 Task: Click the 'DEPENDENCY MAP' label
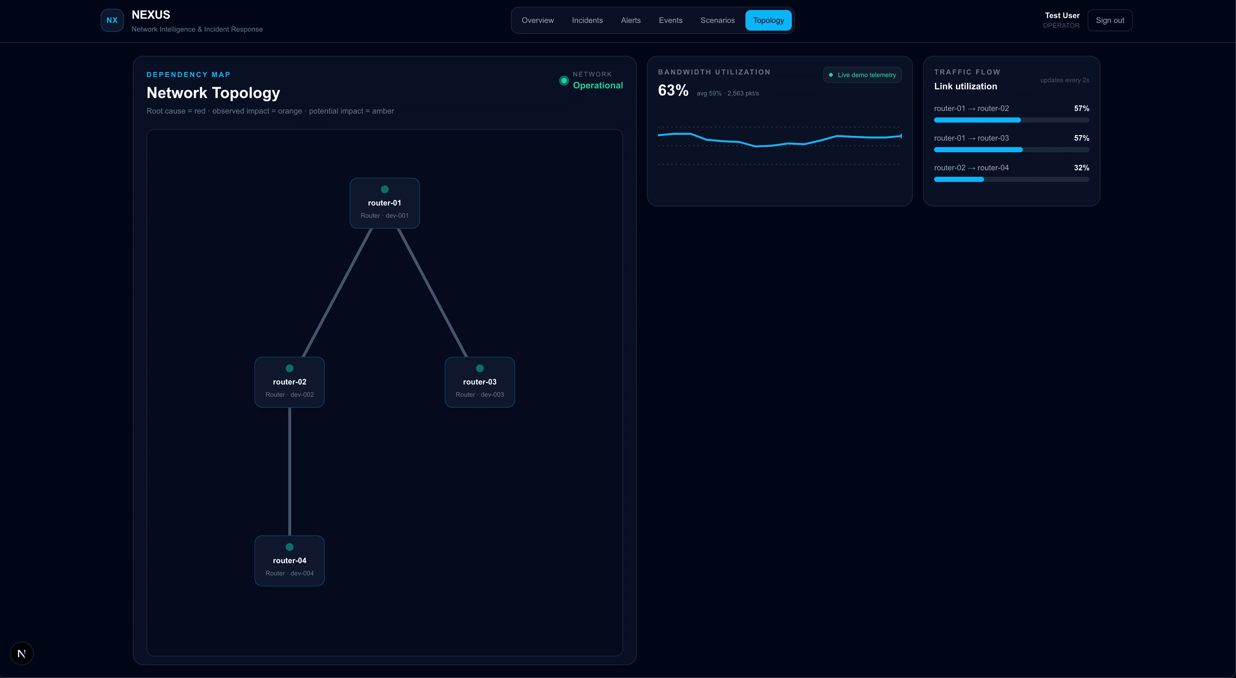point(188,75)
